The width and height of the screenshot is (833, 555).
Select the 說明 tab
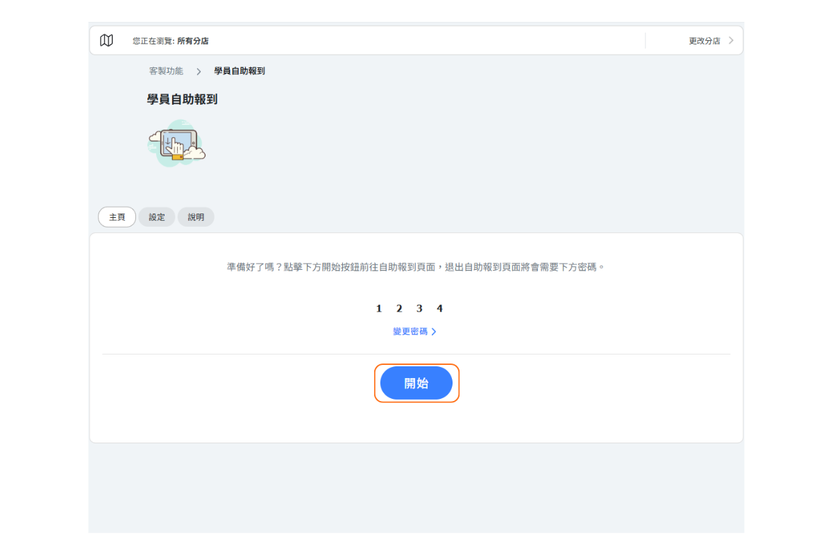pyautogui.click(x=196, y=217)
